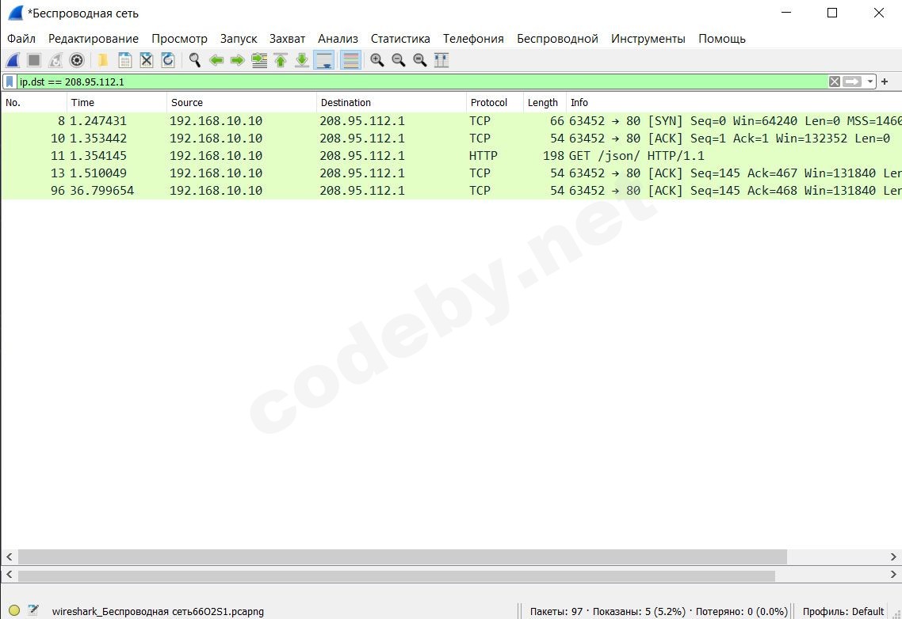Jump to the last packet
This screenshot has height=619, width=902.
pyautogui.click(x=302, y=60)
